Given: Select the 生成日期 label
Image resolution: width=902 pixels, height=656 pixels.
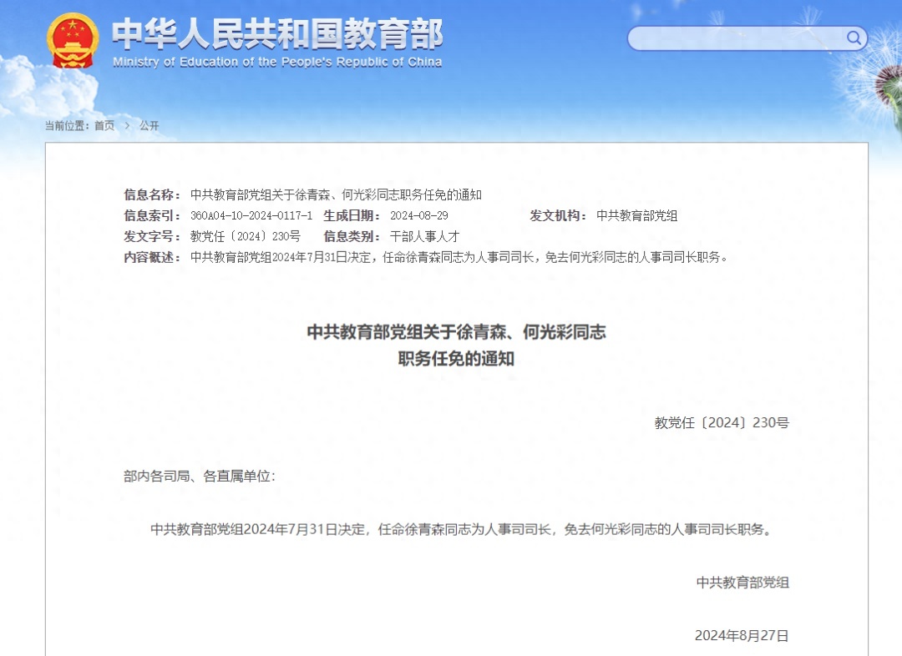Looking at the screenshot, I should [352, 215].
